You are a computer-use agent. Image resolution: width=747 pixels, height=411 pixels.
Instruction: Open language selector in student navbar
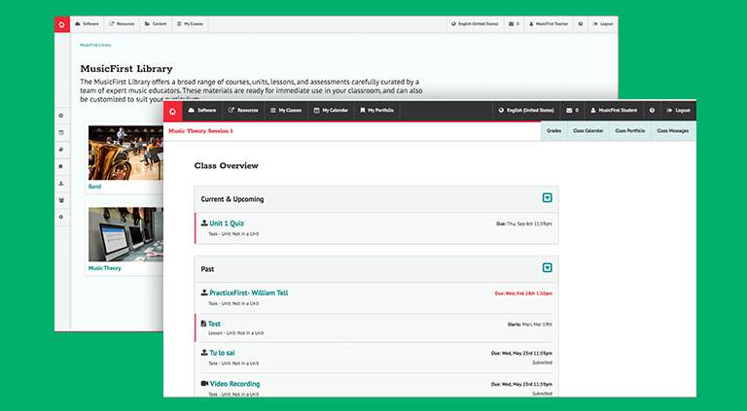(x=525, y=111)
